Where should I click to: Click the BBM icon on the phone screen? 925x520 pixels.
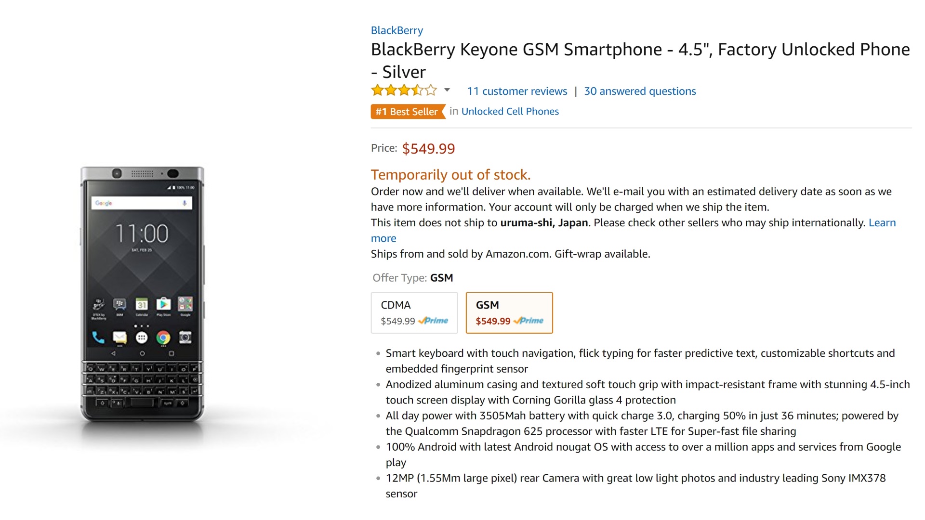coord(119,304)
